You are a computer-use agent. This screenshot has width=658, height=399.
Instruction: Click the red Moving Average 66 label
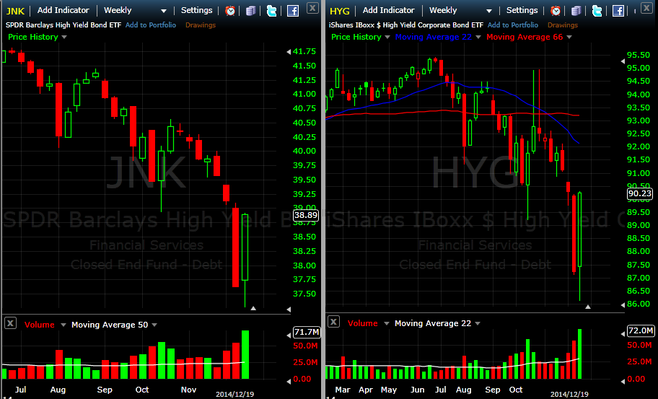[x=525, y=37]
